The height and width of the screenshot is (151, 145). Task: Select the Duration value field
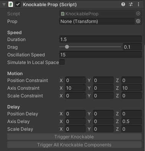(101, 39)
